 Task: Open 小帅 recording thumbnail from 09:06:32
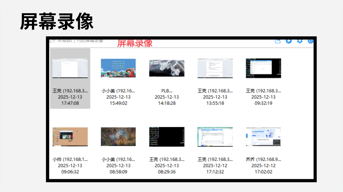coord(70,137)
